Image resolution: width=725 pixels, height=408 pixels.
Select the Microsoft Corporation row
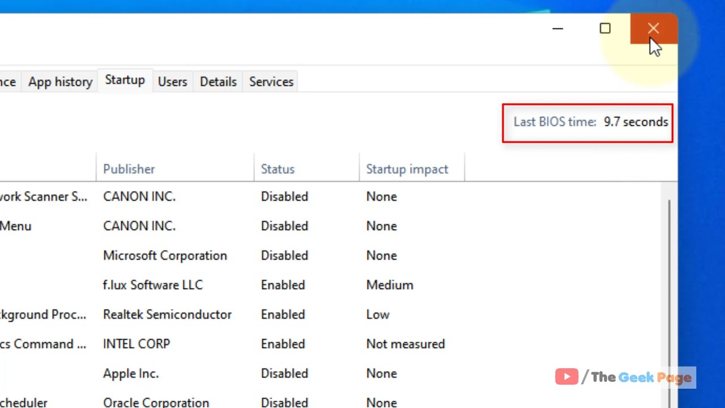pos(330,256)
